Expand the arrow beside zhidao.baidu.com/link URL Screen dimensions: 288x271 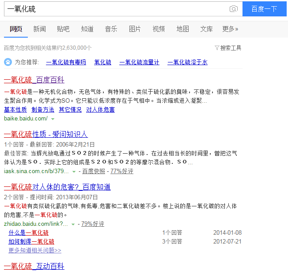(x=73, y=224)
